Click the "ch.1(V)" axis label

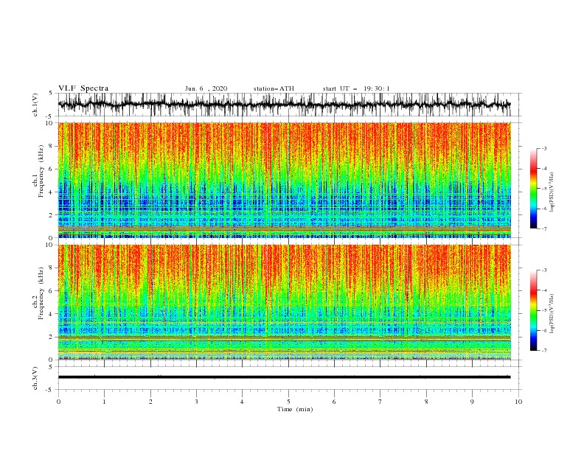point(36,105)
